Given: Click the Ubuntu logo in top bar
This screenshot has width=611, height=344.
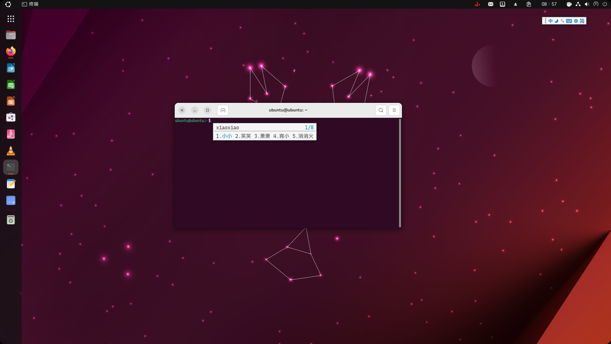Looking at the screenshot, I should click(8, 4).
